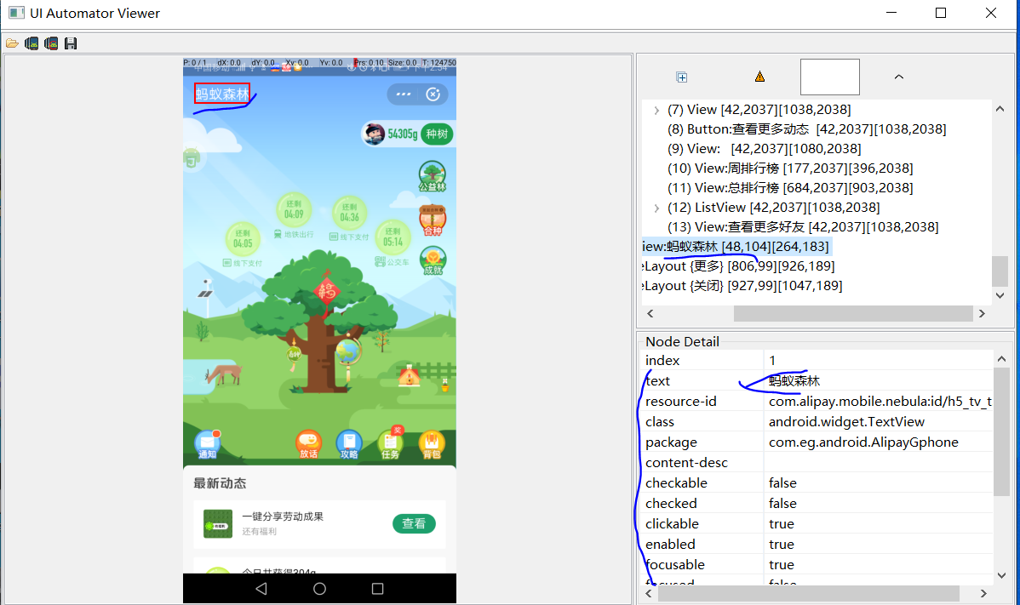
Task: Tap the 一键分享劳动成果 entry
Action: [319, 524]
